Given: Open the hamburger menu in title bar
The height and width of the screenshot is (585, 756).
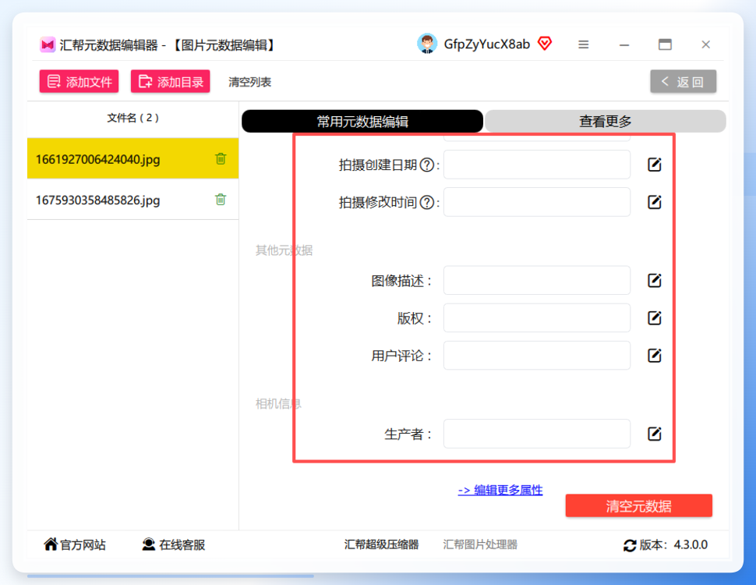Looking at the screenshot, I should [x=584, y=44].
